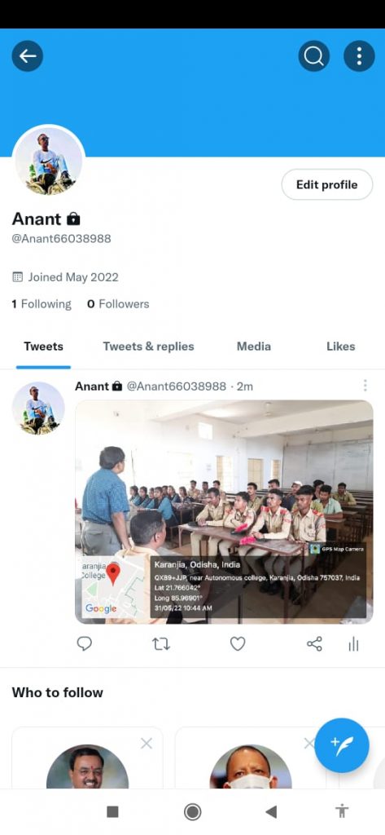Switch to the Likes tab
This screenshot has height=835, width=385.
click(340, 347)
